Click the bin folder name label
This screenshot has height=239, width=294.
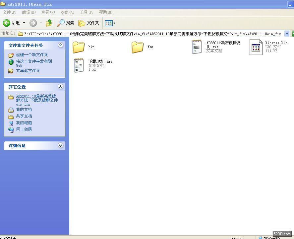91,47
